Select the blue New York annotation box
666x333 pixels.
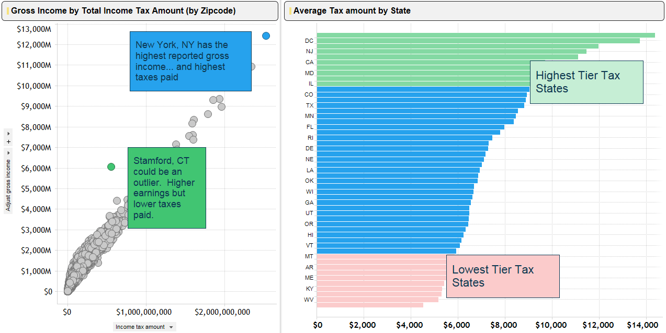(190, 61)
